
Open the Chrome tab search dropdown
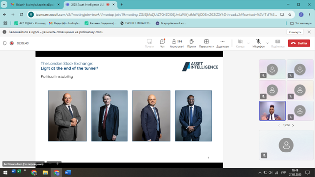click(x=4, y=4)
